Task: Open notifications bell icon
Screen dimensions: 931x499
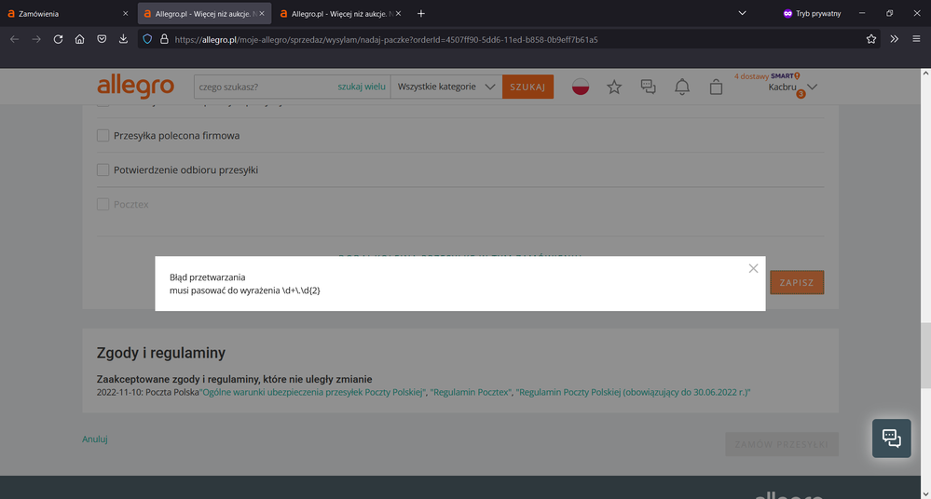Action: (682, 87)
